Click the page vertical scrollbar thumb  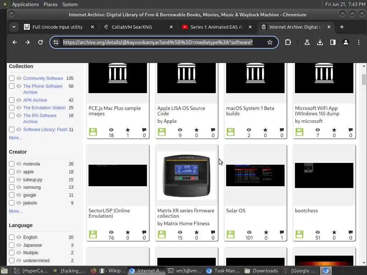click(x=364, y=79)
